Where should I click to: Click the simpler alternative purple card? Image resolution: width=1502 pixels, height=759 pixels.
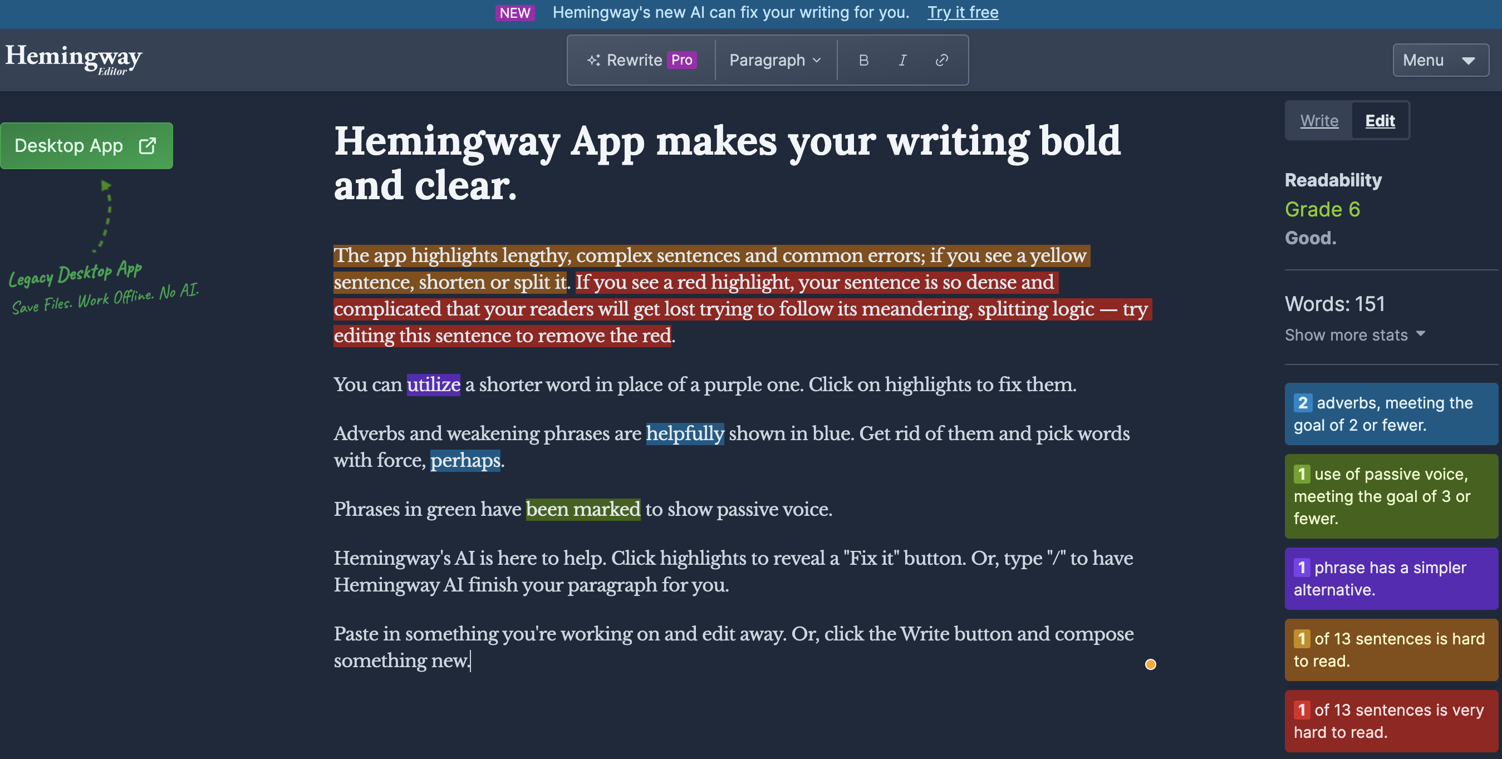click(1391, 579)
